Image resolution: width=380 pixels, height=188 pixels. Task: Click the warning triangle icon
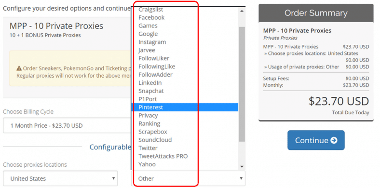(x=19, y=68)
